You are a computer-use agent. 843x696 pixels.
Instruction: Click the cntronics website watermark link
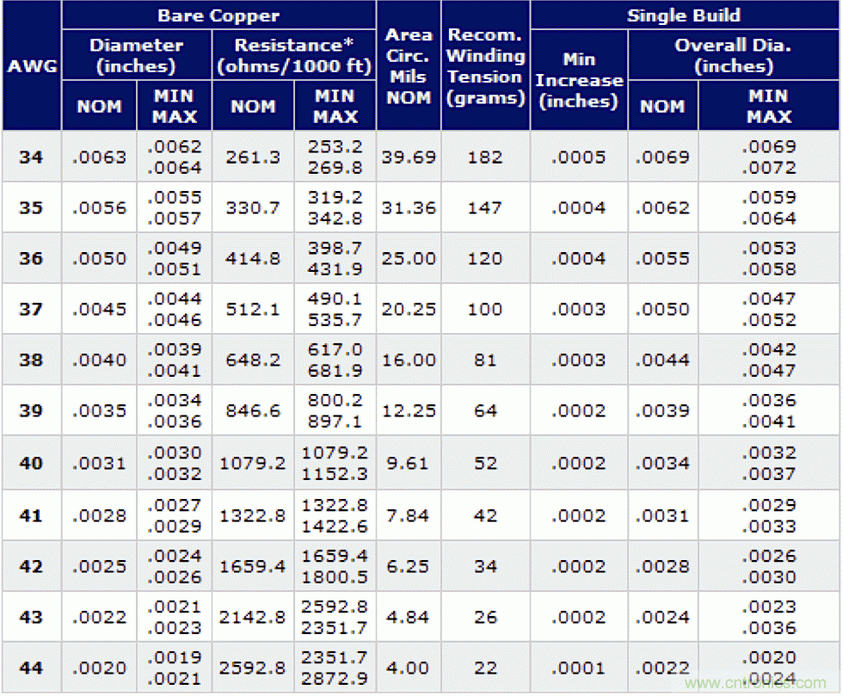[x=755, y=683]
